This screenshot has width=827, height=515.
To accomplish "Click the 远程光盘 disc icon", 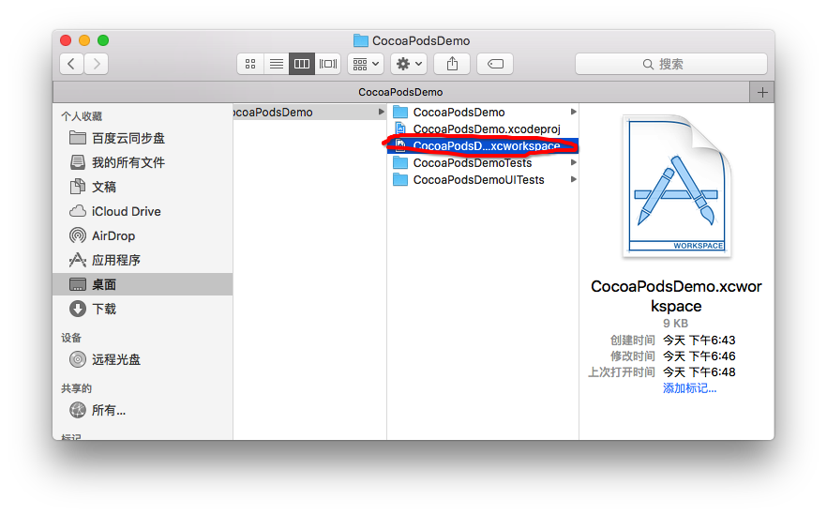I will point(78,359).
